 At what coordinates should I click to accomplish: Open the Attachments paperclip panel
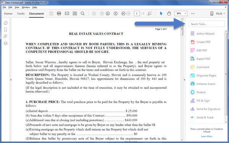point(5,36)
